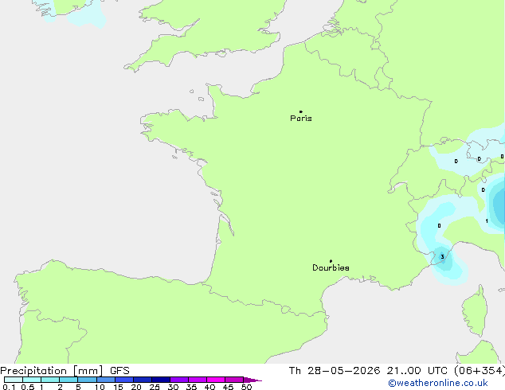Click the 10 mm blue legend swatch
The height and width of the screenshot is (390, 505).
tap(105, 380)
